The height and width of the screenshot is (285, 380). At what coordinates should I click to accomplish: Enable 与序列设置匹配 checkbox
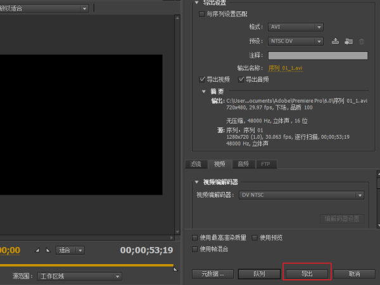[x=202, y=14]
